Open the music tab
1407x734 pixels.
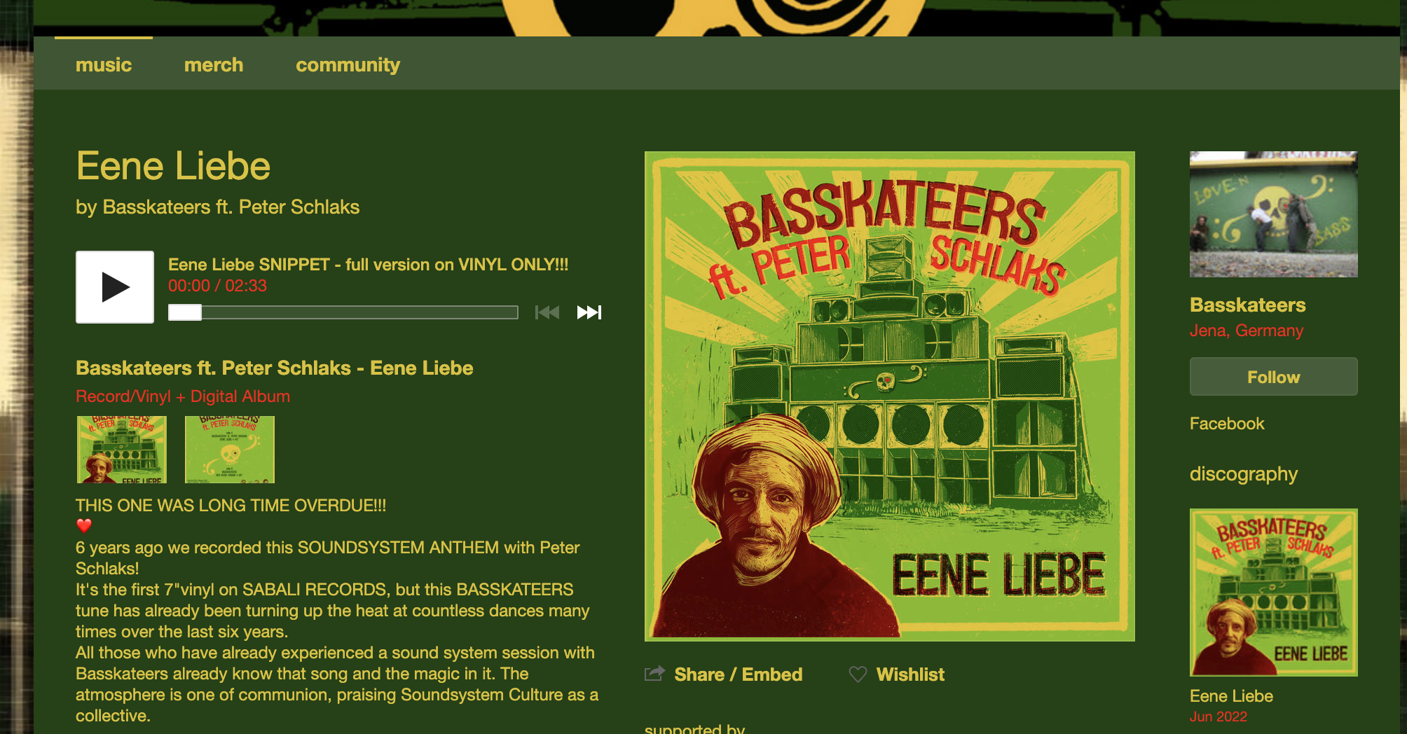104,64
